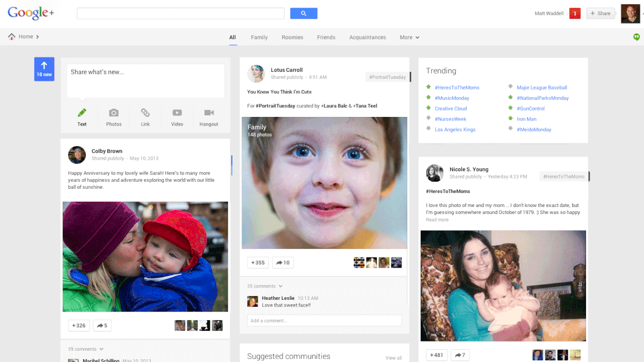
Task: Click the Google+ logo
Action: click(x=31, y=13)
